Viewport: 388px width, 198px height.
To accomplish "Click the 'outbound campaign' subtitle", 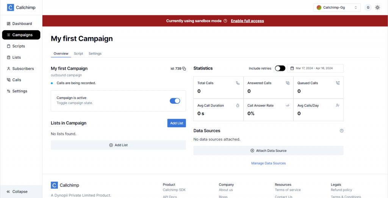I will (66, 75).
